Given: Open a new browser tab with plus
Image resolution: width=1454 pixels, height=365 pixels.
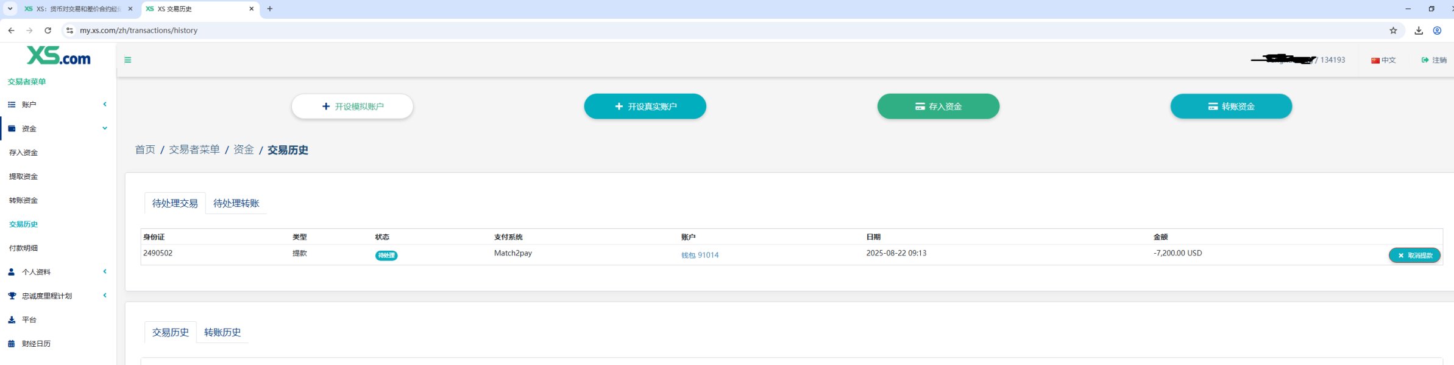Looking at the screenshot, I should (x=270, y=9).
